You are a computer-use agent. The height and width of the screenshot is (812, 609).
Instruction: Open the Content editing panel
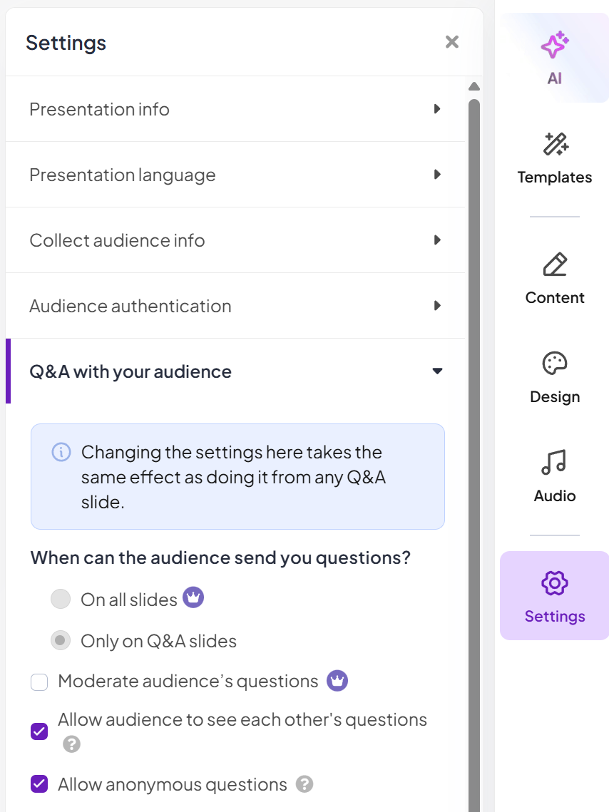coord(554,278)
